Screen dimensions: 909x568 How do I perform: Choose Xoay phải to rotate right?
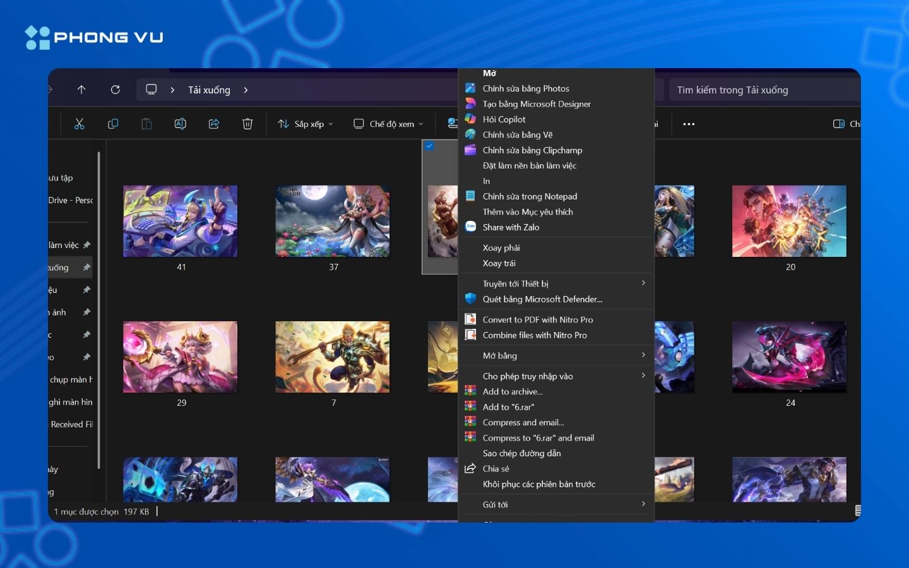click(x=501, y=247)
